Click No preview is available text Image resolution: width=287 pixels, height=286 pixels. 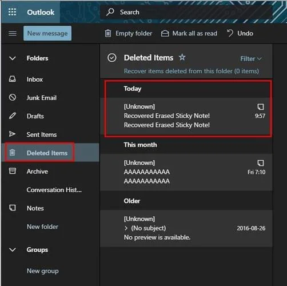157,237
